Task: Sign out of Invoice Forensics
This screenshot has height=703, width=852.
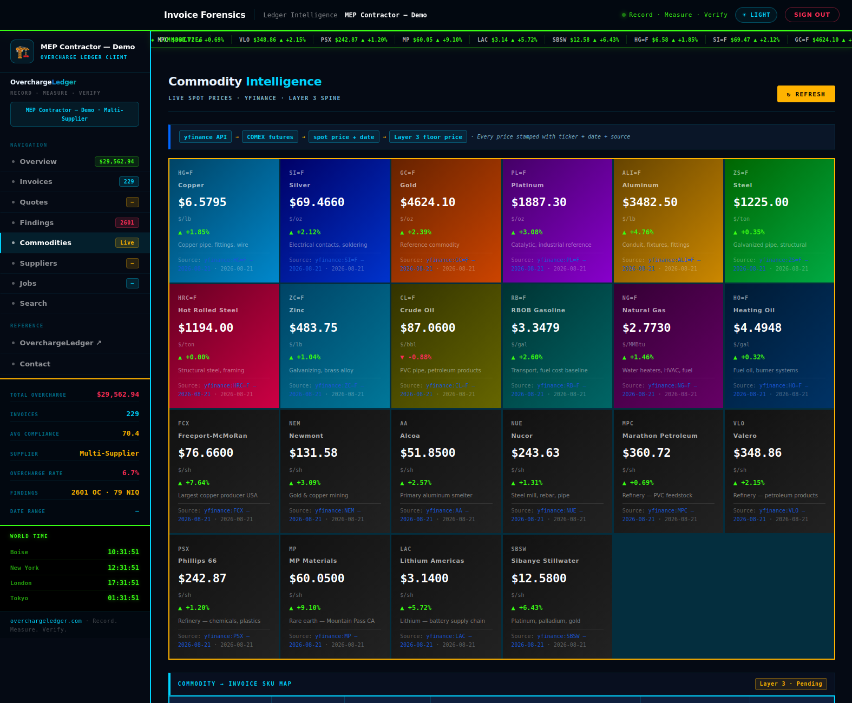Action: (811, 15)
